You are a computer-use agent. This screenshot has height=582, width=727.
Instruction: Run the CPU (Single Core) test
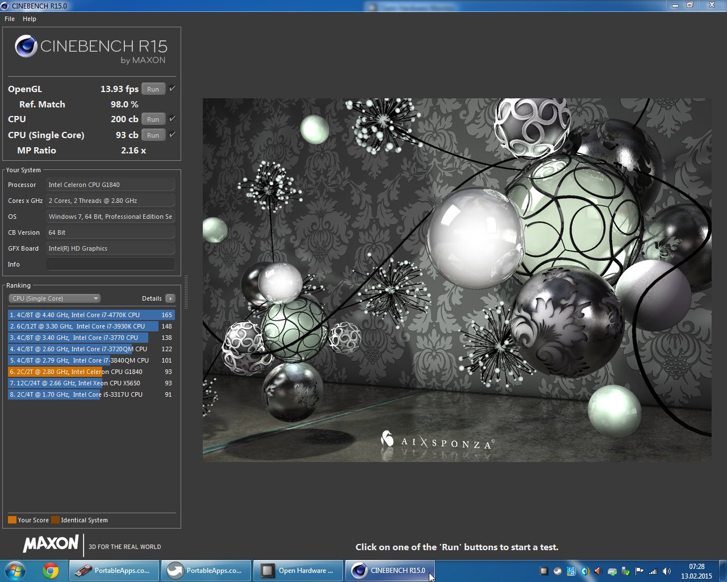click(153, 135)
